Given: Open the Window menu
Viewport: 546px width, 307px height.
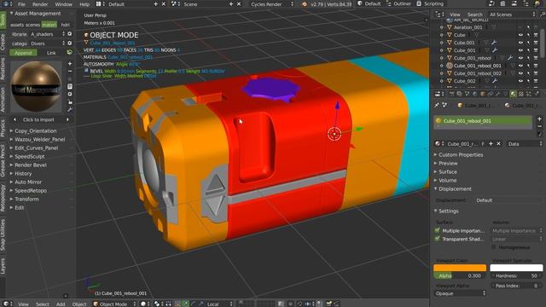Looking at the screenshot, I should coord(64,4).
